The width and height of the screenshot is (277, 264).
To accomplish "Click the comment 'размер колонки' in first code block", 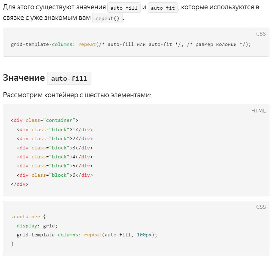I will 216,45.
